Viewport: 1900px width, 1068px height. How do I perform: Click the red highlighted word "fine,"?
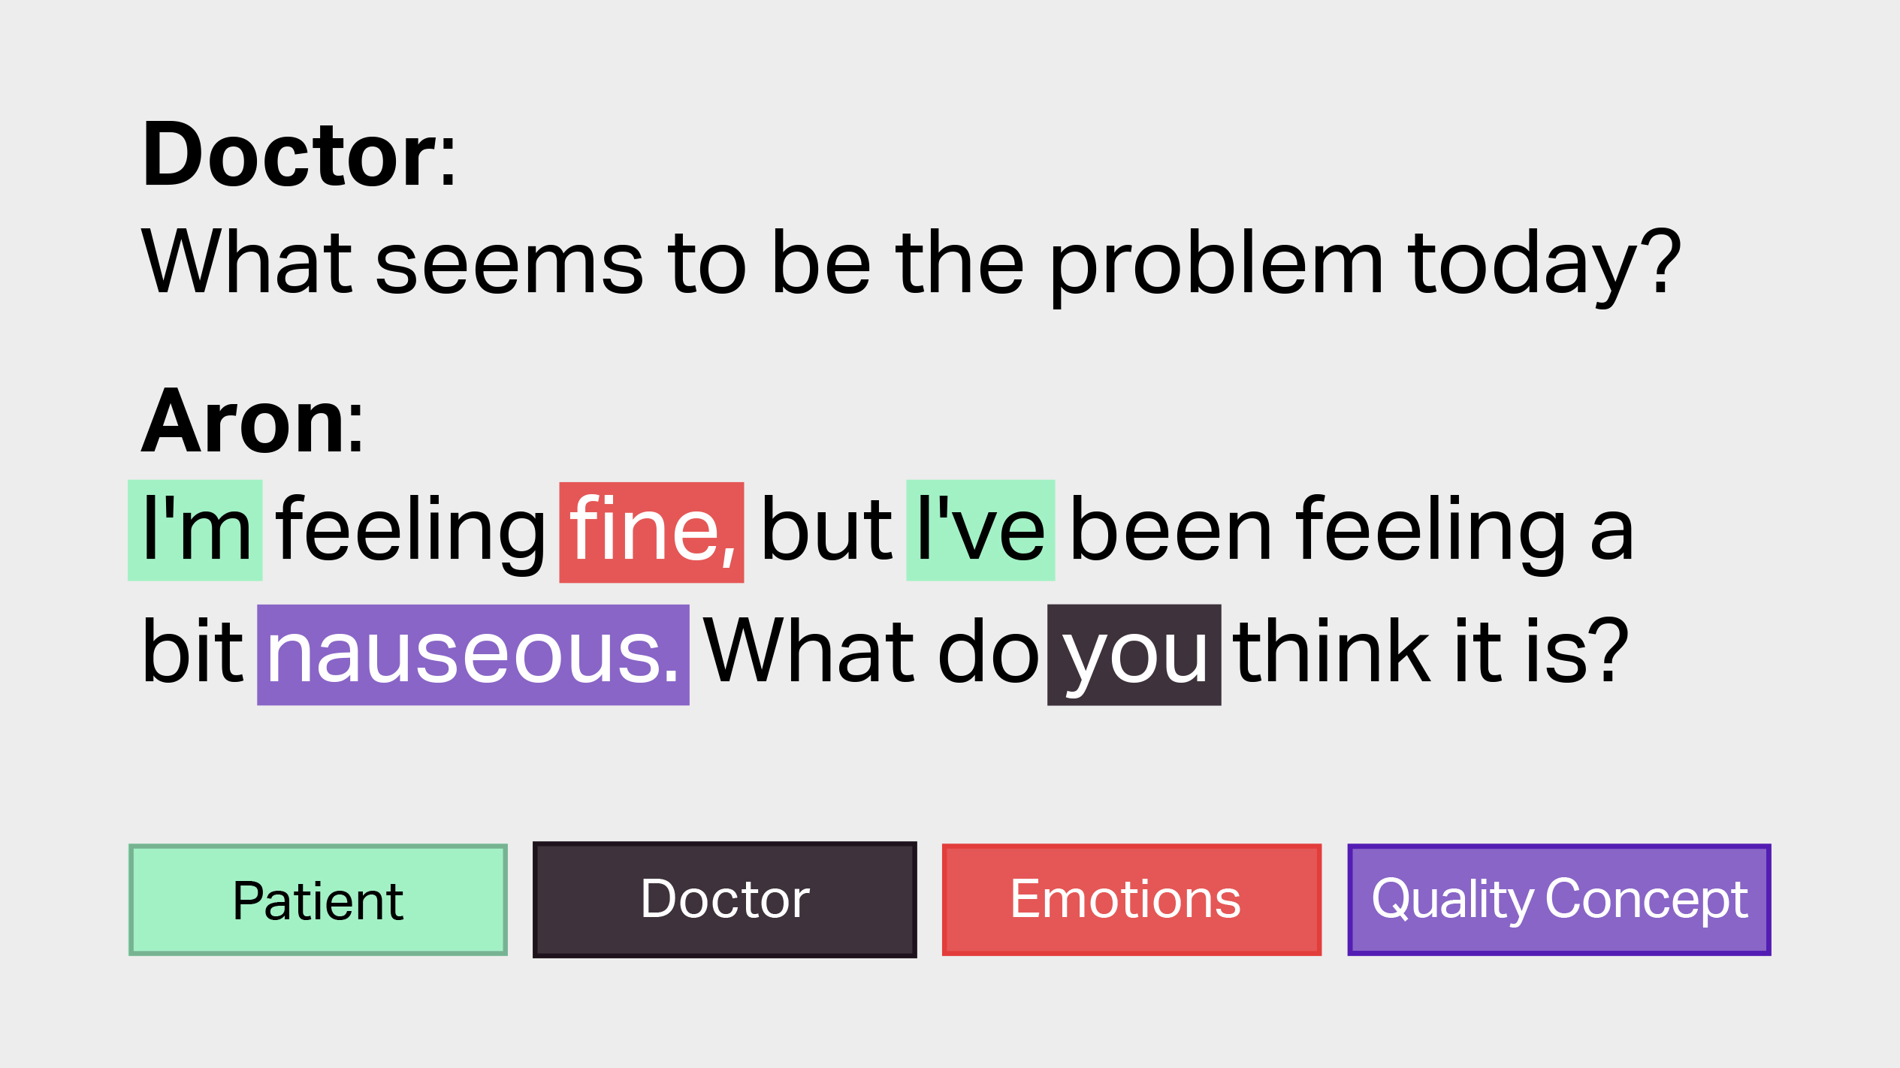tap(651, 532)
